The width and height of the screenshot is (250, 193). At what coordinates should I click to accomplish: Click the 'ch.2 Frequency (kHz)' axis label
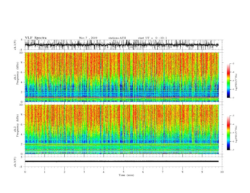[x=16, y=126]
